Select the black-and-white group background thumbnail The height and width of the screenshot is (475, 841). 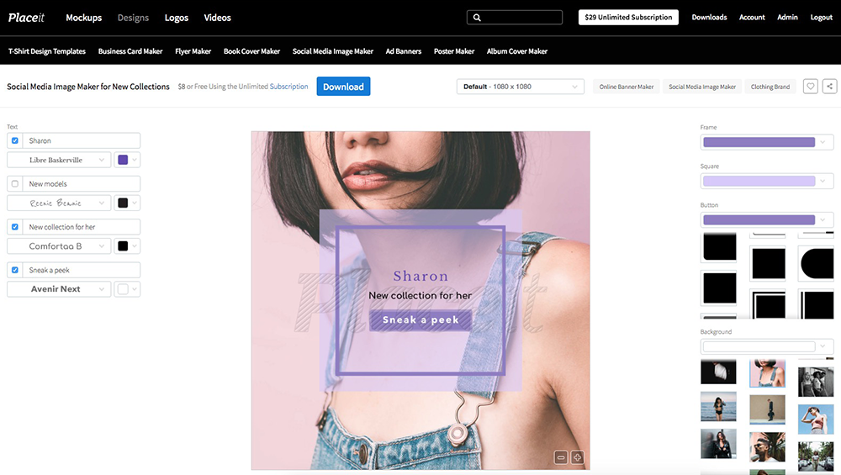click(816, 381)
